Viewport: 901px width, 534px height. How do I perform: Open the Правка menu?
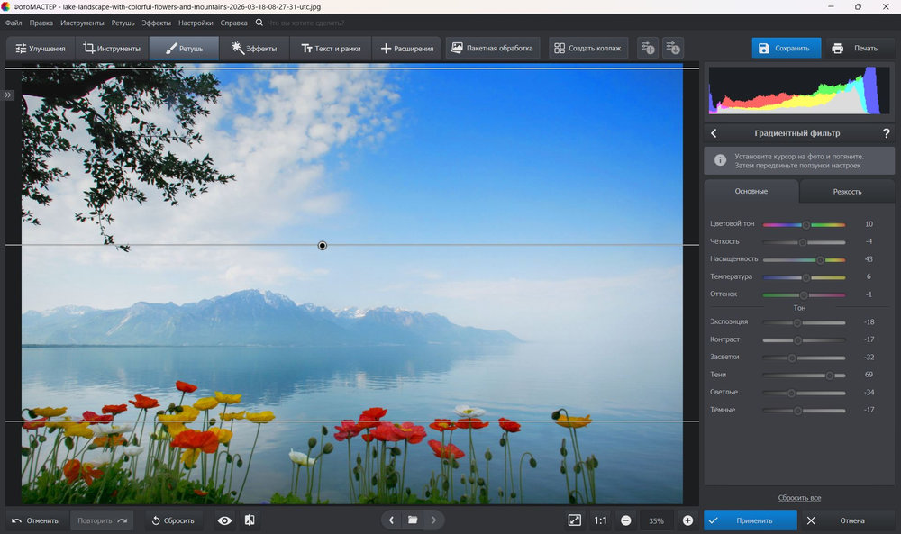pyautogui.click(x=41, y=23)
